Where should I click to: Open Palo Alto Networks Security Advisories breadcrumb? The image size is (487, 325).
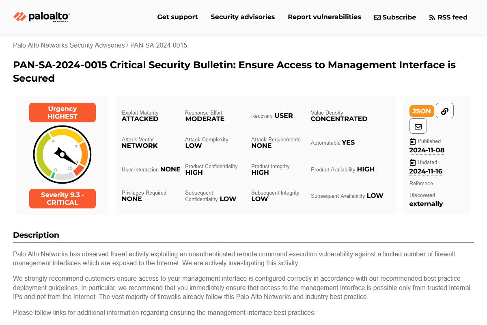pos(69,45)
